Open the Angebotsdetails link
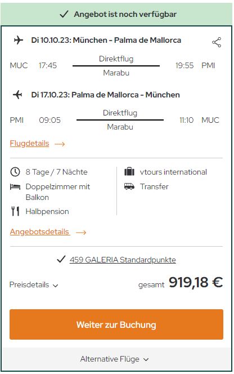The width and height of the screenshot is (234, 374). [40, 231]
